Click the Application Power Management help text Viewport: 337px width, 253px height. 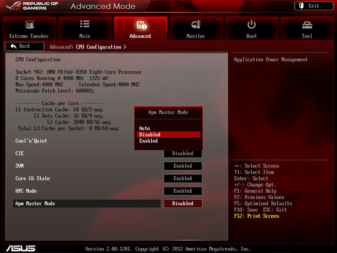coord(271,60)
